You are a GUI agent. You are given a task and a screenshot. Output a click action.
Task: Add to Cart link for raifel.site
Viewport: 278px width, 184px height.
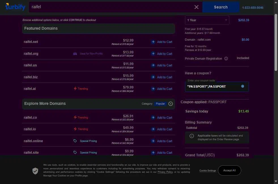(165, 153)
